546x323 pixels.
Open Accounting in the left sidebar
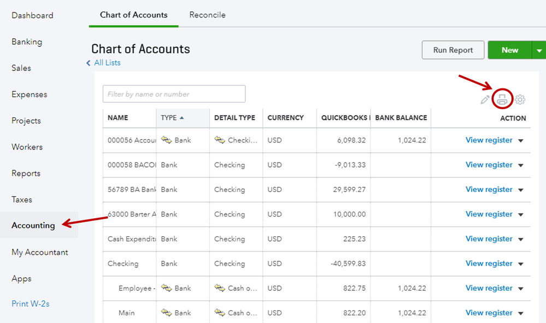(x=33, y=225)
